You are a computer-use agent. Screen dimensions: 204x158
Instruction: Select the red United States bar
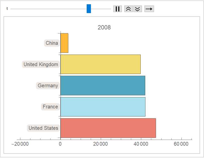pos(108,128)
